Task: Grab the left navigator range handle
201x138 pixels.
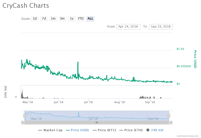Action: point(24,116)
